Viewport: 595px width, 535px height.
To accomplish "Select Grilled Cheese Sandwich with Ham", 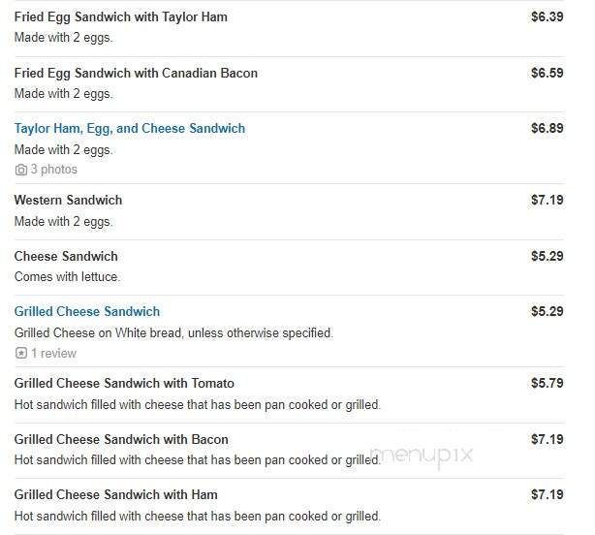I will [115, 495].
